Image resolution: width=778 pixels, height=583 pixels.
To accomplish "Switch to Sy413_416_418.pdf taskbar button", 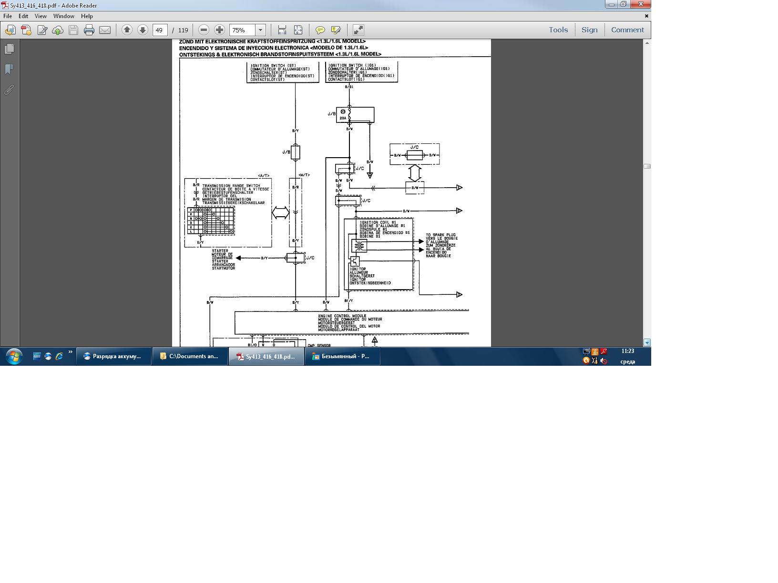I will point(266,356).
